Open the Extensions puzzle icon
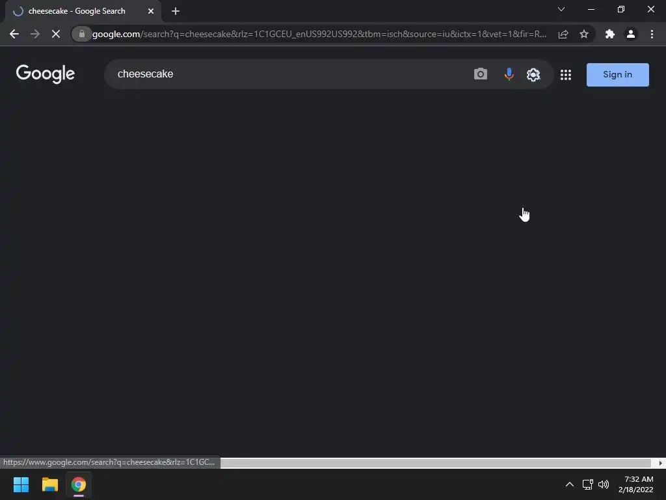Viewport: 666px width, 500px height. click(x=610, y=34)
